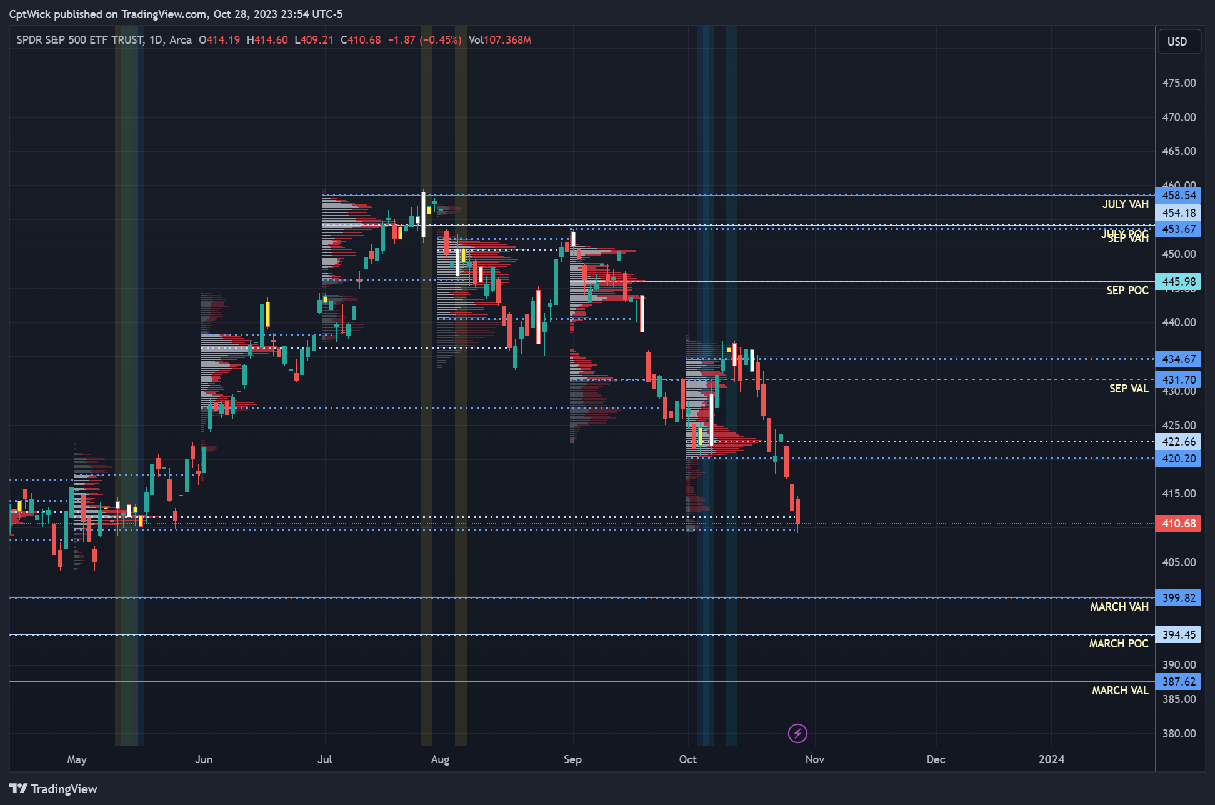Click the TradingView logo at bottom left
1215x805 pixels.
(53, 789)
